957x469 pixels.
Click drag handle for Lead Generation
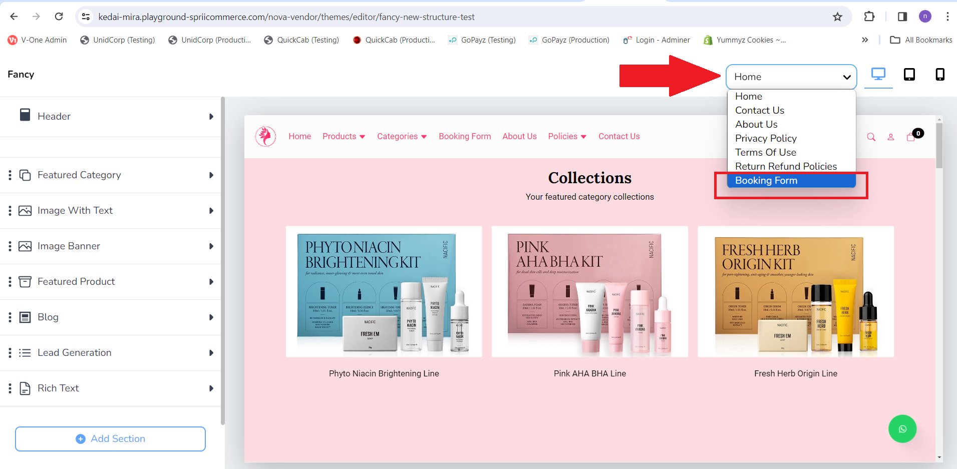point(10,353)
